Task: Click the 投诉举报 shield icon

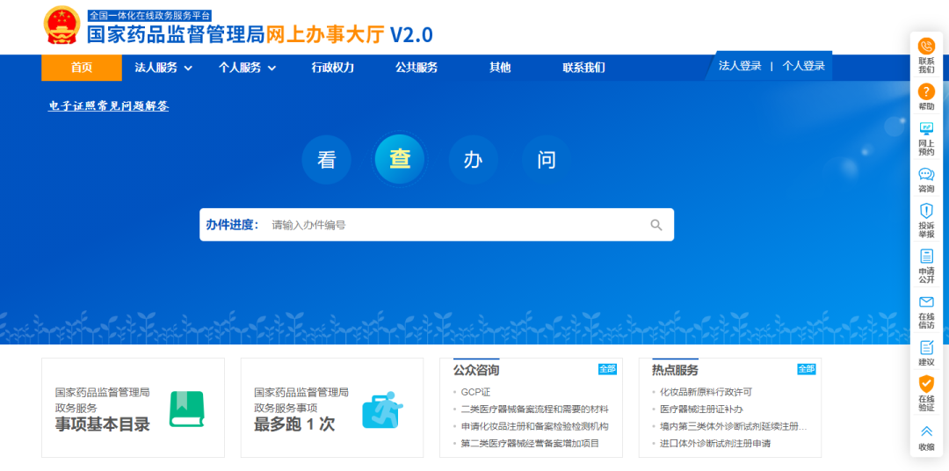Action: pyautogui.click(x=926, y=211)
